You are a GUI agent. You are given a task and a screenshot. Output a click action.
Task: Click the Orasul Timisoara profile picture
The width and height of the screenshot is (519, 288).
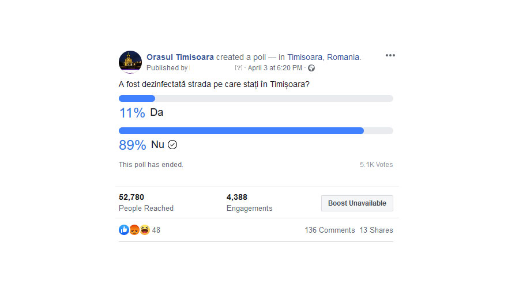(130, 62)
